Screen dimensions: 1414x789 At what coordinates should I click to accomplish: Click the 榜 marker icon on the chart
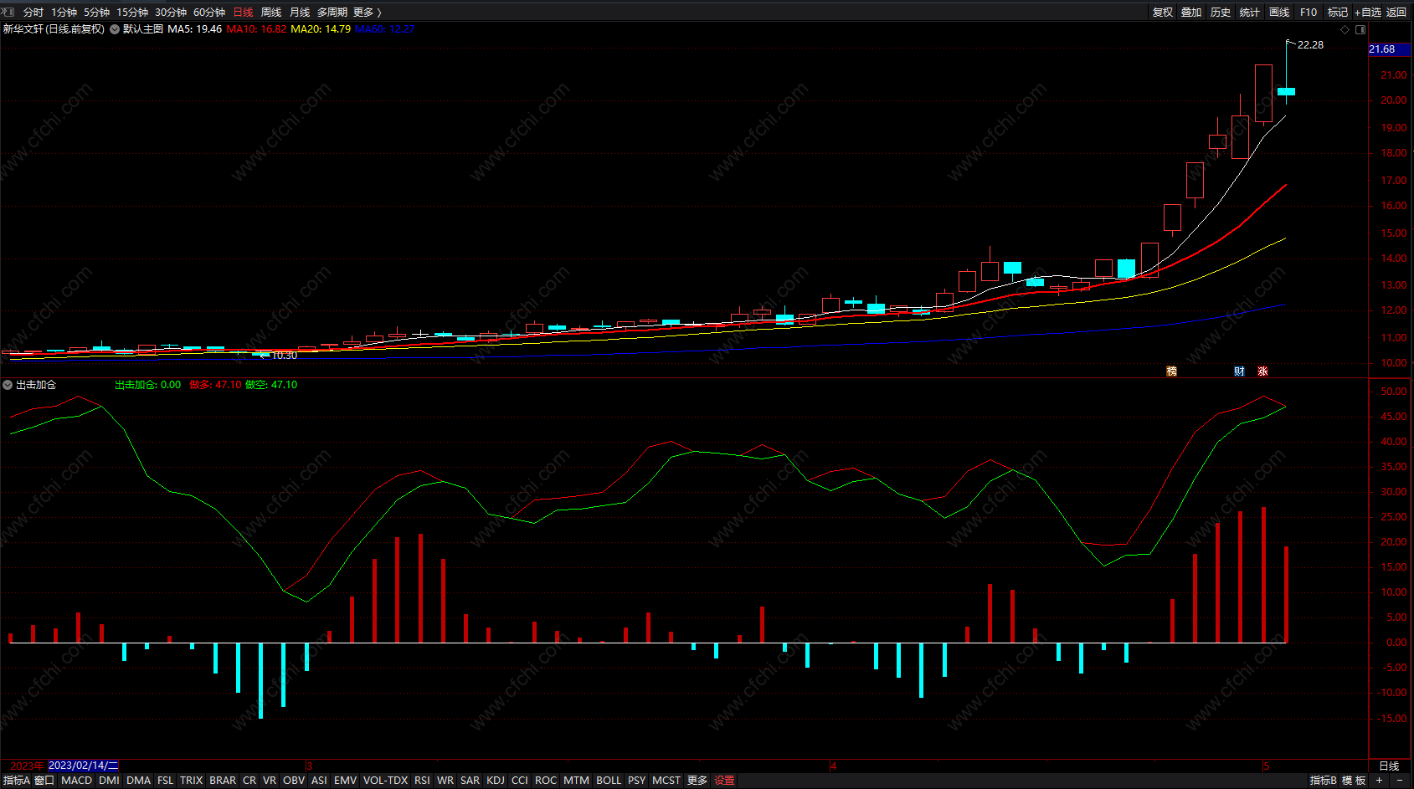tap(1172, 371)
